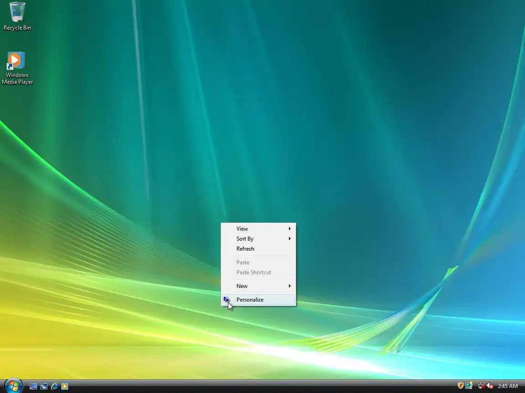Click the security shield tray icon
525x393 pixels.
[461, 386]
